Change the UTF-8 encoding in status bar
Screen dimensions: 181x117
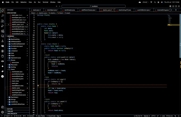tap(153, 116)
